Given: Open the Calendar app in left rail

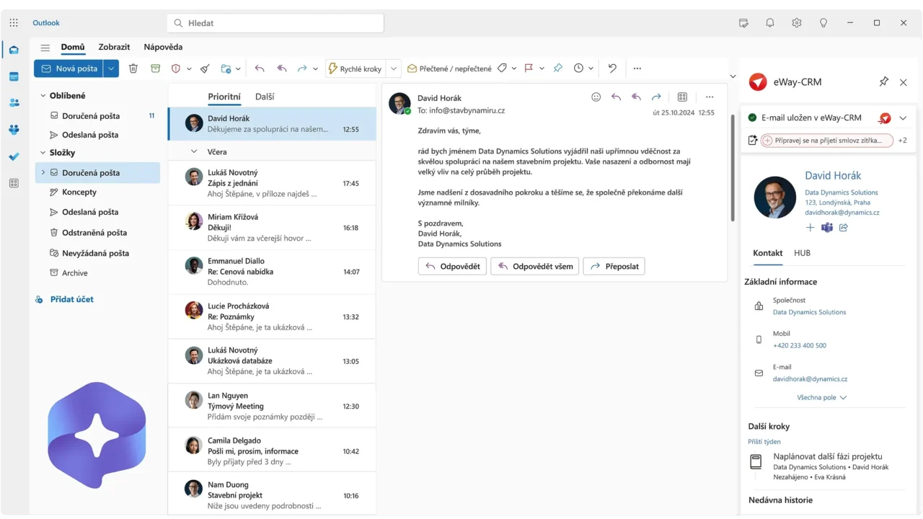Looking at the screenshot, I should coord(14,76).
